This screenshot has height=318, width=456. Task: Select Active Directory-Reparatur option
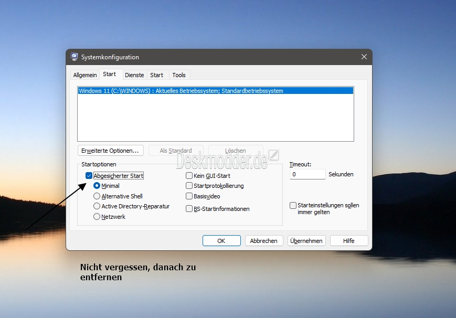click(x=97, y=206)
